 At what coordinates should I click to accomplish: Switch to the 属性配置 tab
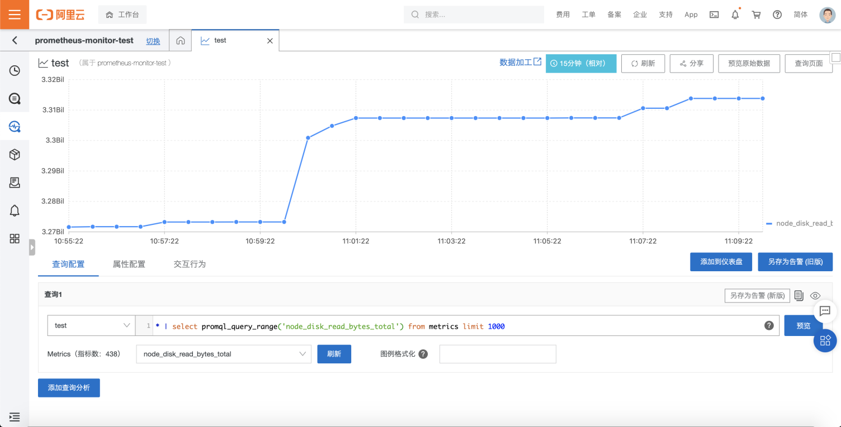129,264
